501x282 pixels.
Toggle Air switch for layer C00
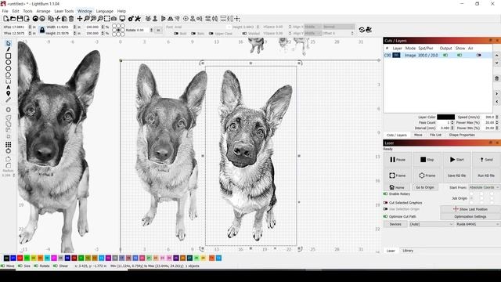pyautogui.click(x=478, y=56)
